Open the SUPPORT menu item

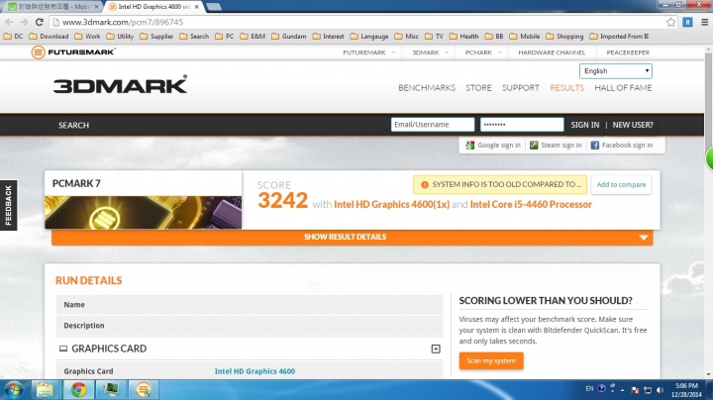point(521,88)
